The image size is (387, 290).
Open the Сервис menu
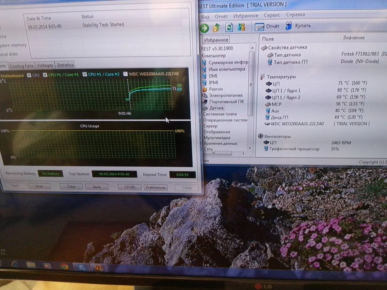tap(272, 15)
